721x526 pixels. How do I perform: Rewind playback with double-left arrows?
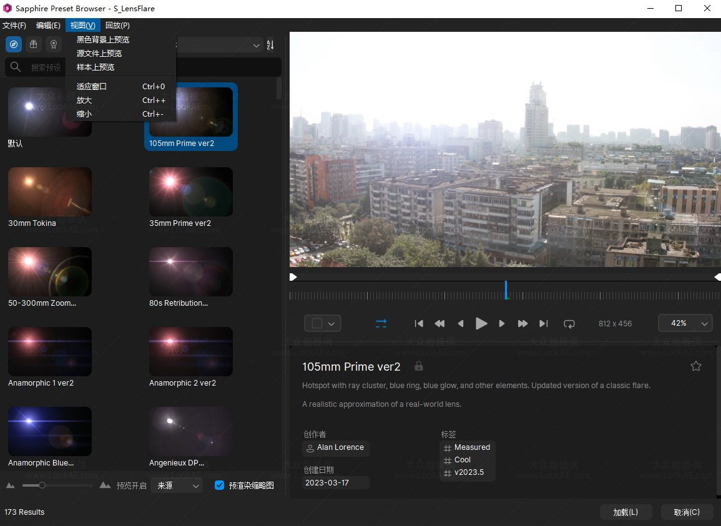[439, 323]
